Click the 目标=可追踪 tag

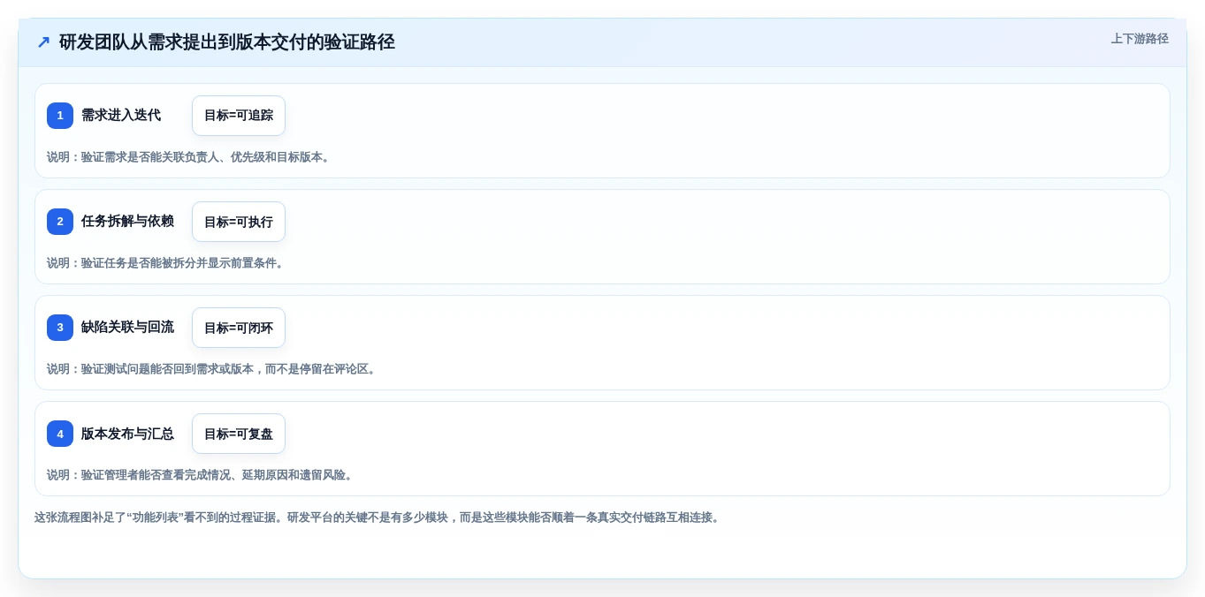(239, 116)
